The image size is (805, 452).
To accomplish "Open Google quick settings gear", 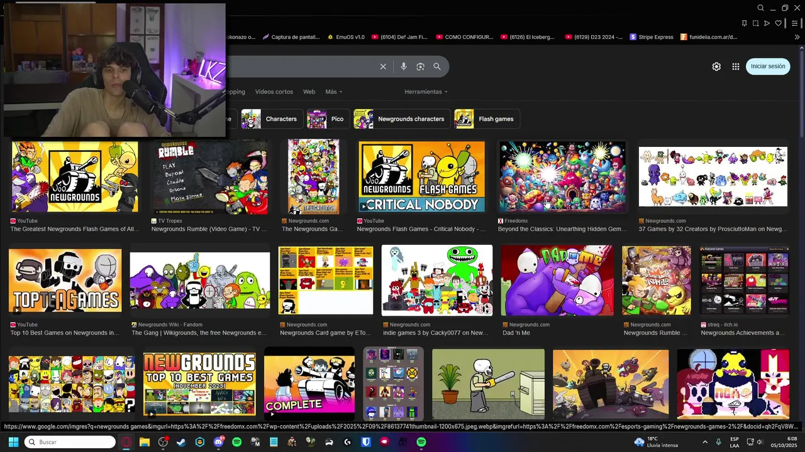I will [x=716, y=67].
